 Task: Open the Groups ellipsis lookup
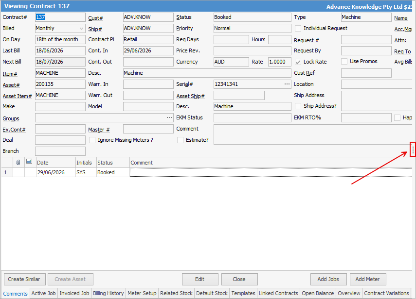pos(169,117)
